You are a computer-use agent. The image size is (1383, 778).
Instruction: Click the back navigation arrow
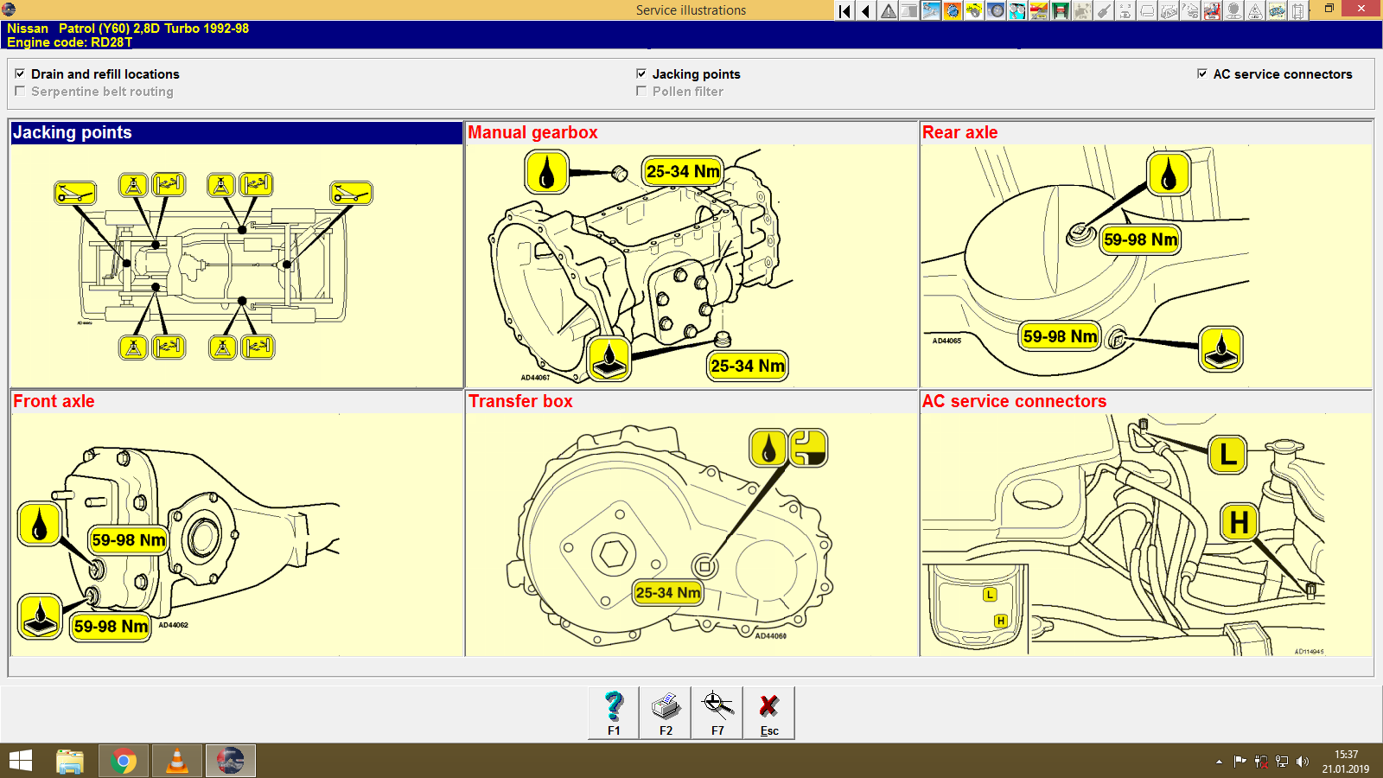(865, 10)
